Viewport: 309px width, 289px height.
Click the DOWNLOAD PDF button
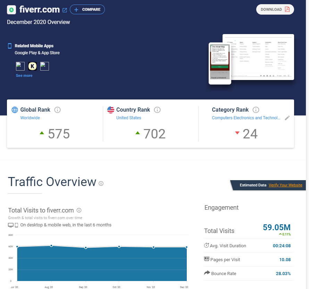pyautogui.click(x=275, y=9)
